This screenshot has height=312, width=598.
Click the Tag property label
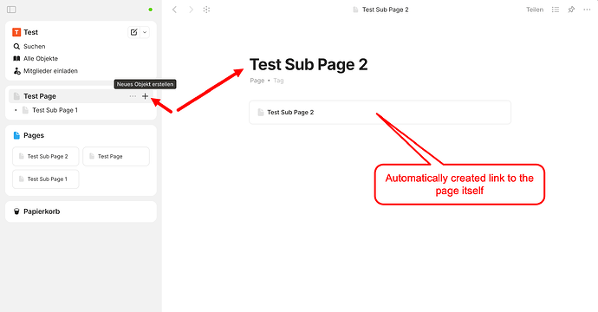(278, 81)
